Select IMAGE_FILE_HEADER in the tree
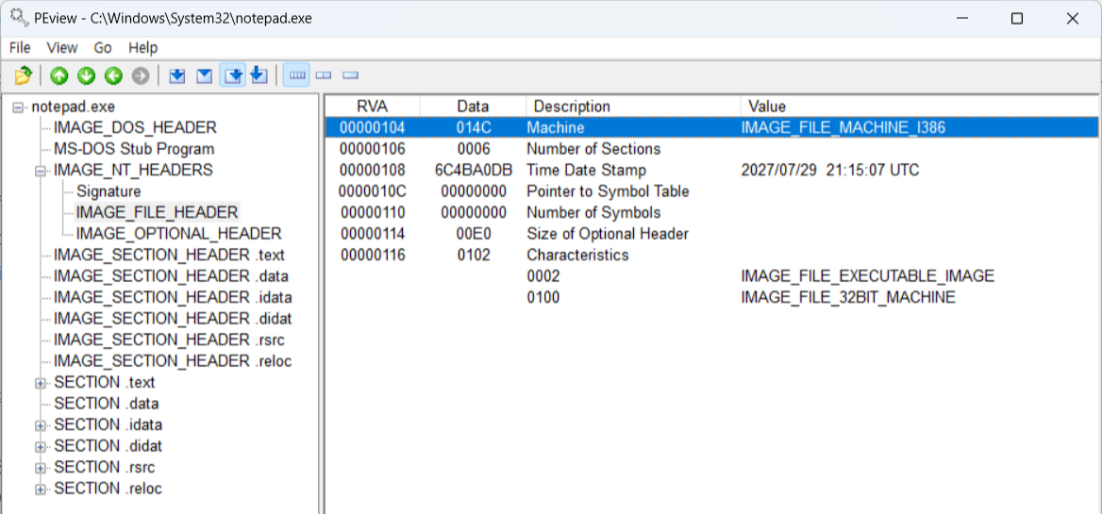1102x514 pixels. (158, 212)
